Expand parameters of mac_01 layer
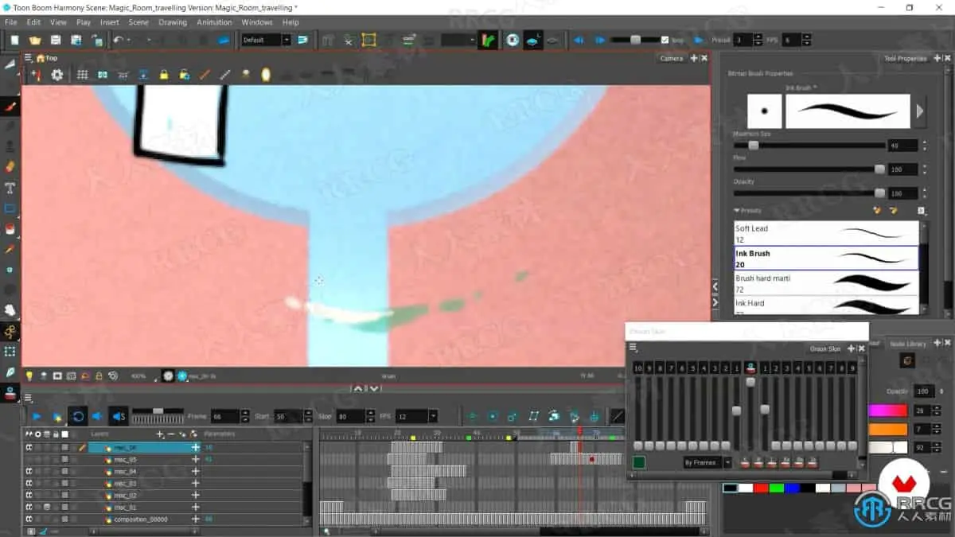The image size is (955, 537). 195,507
